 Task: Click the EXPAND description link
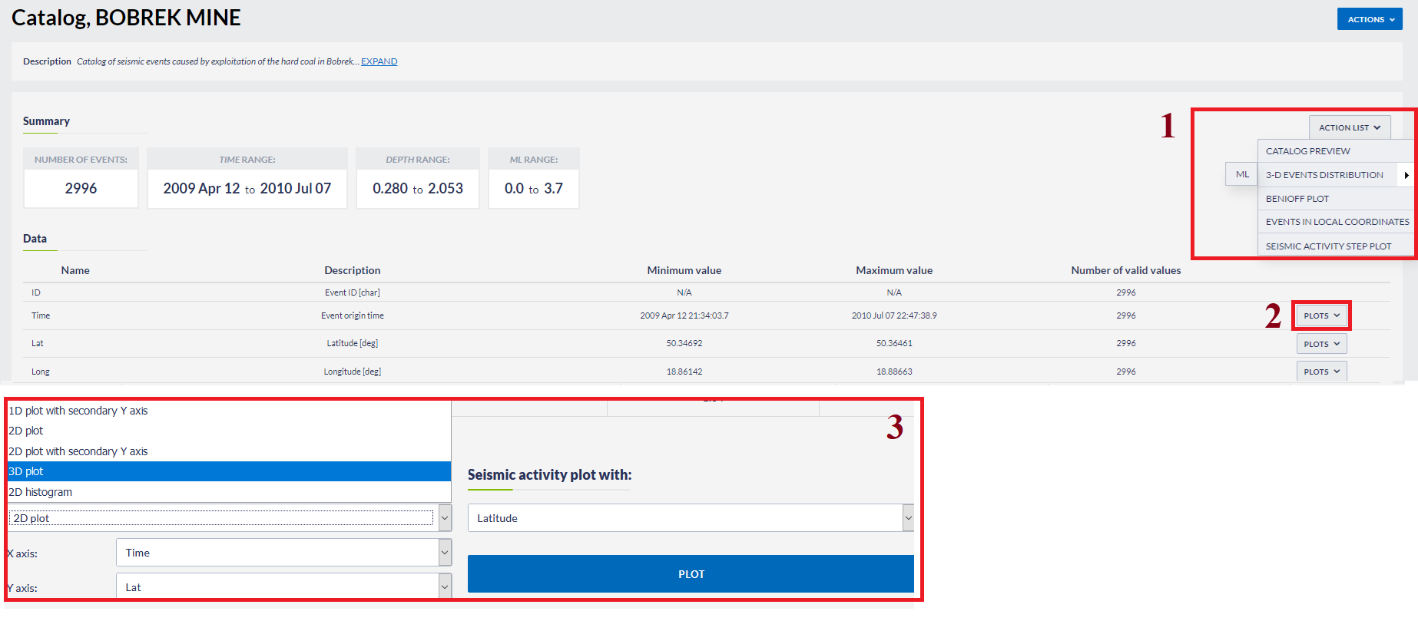click(x=379, y=61)
